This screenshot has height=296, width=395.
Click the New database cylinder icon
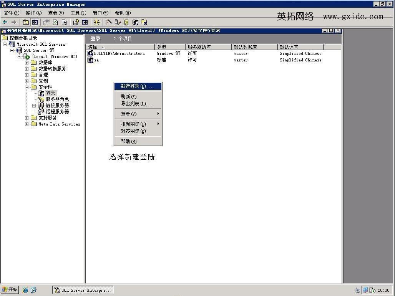point(126,22)
